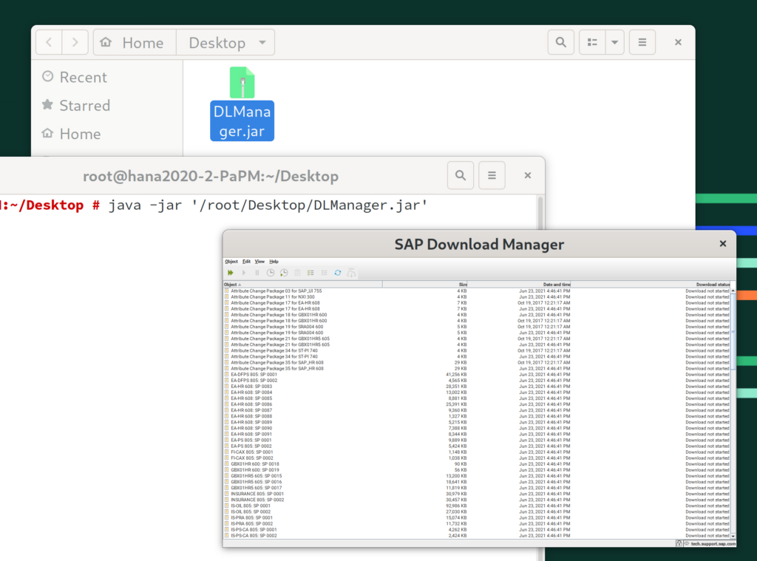Click the clock-with-play scheduled download icon
Viewport: 757px width, 561px height.
pos(284,273)
